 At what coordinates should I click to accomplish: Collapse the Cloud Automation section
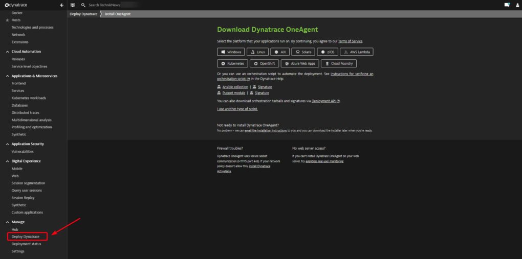(x=7, y=52)
